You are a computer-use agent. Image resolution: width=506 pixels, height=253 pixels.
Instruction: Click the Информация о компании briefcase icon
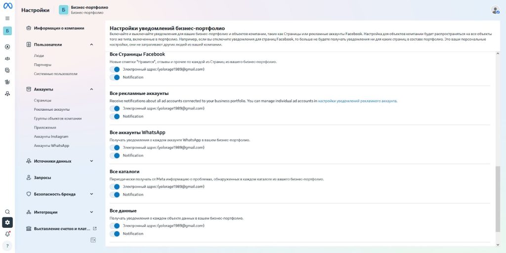click(28, 28)
